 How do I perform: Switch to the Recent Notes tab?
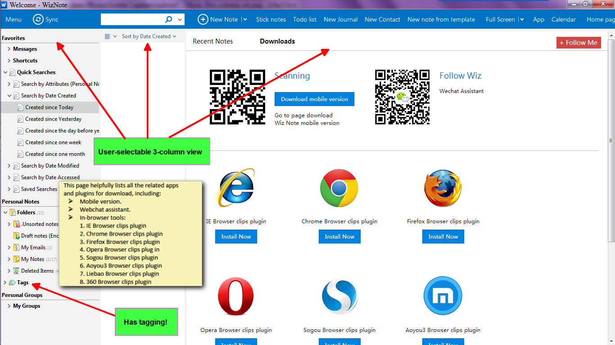pyautogui.click(x=213, y=41)
